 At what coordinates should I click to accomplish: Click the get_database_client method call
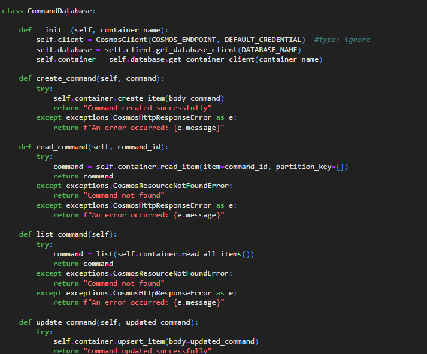196,50
